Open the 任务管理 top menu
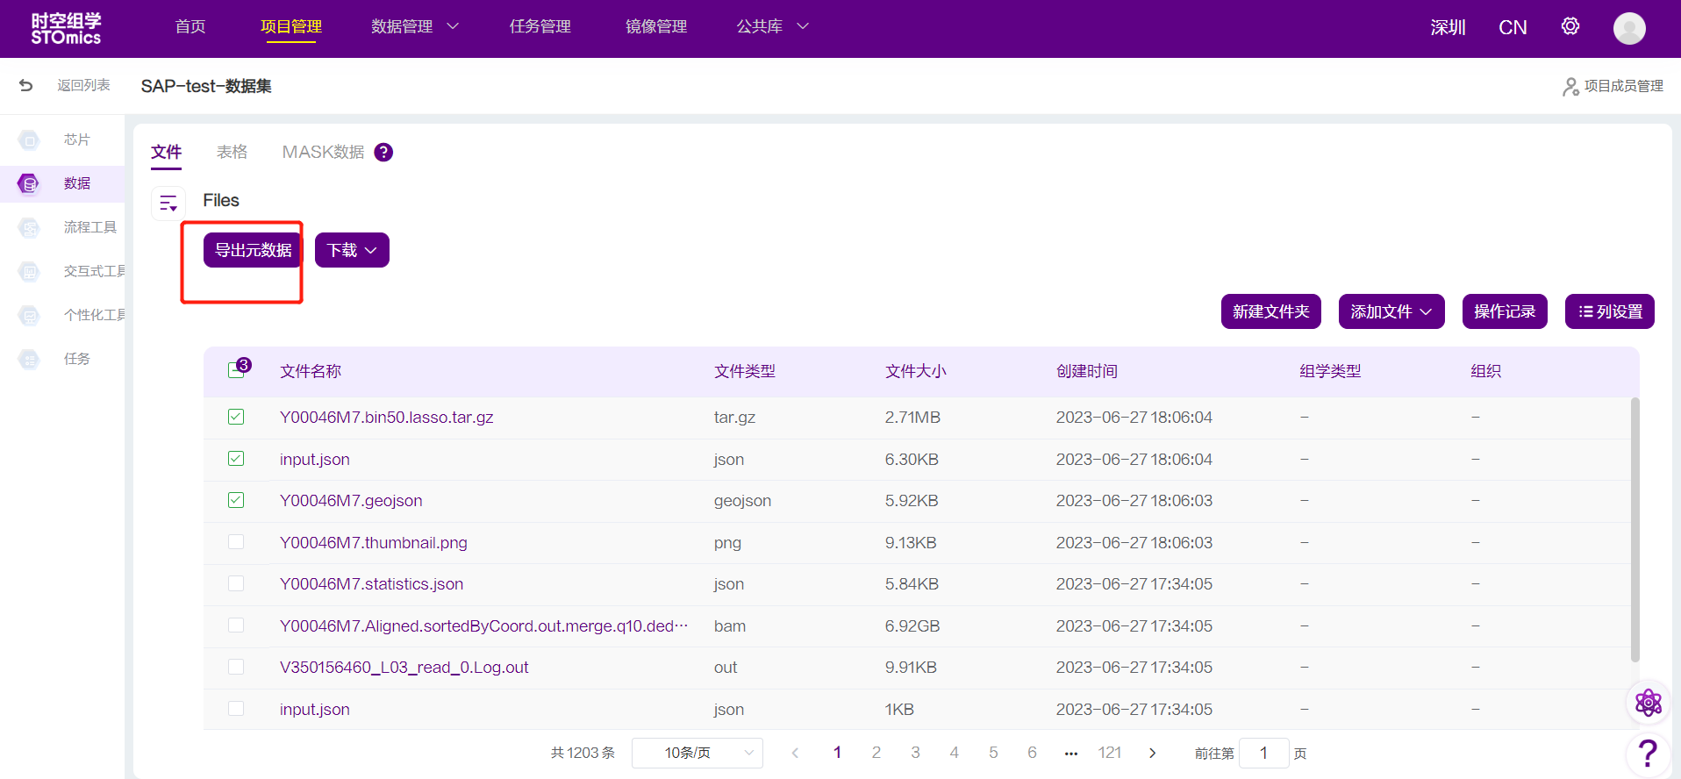Image resolution: width=1681 pixels, height=779 pixels. pos(540,26)
